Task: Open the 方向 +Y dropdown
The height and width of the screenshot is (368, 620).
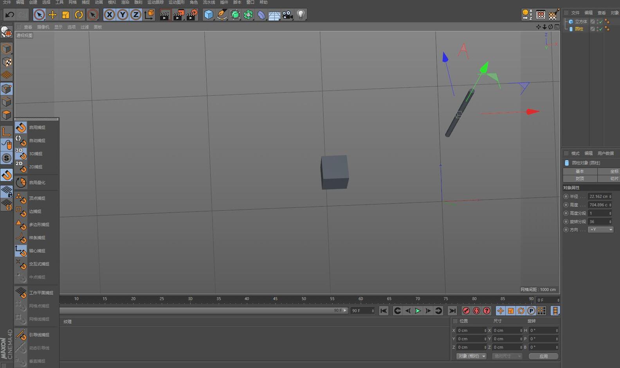Action: [x=601, y=230]
